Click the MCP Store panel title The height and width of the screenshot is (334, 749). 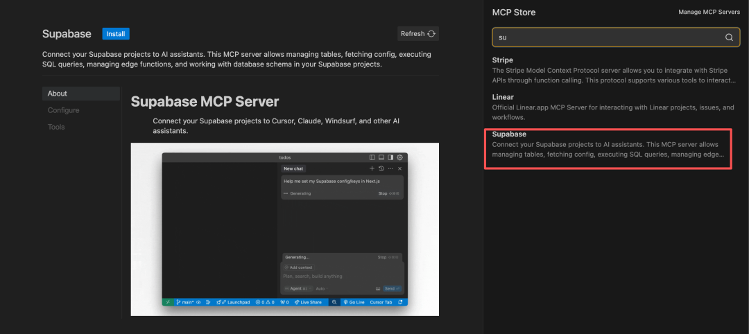tap(513, 12)
